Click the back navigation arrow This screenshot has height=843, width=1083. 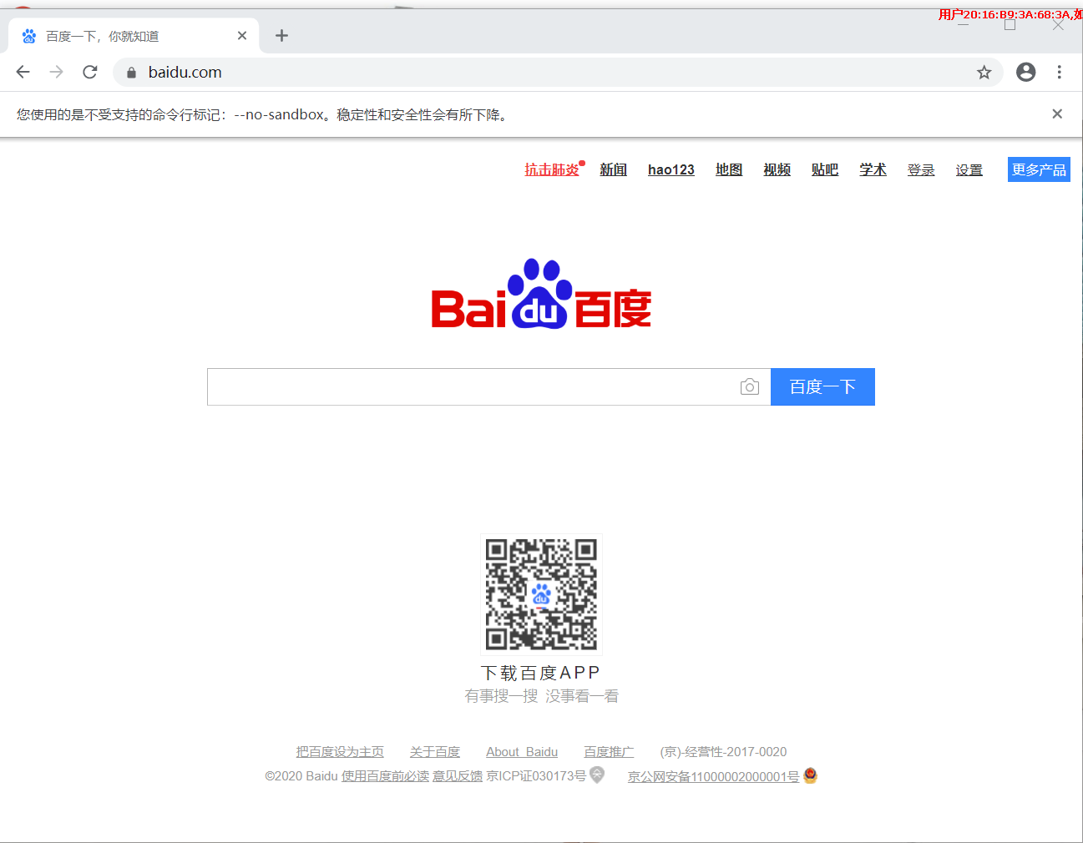point(23,72)
